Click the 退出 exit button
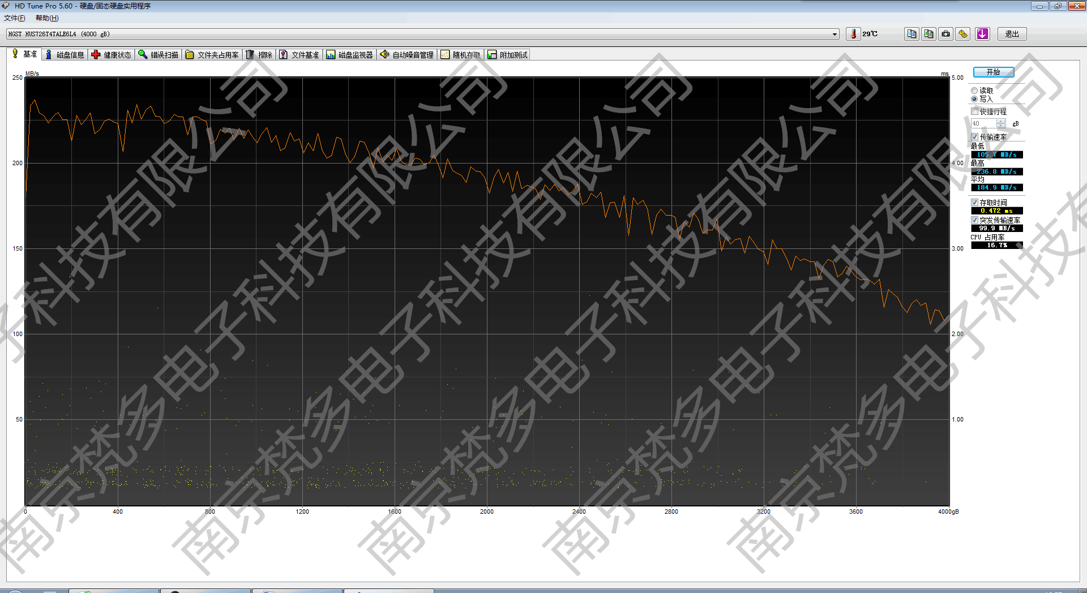The image size is (1087, 593). pyautogui.click(x=1012, y=34)
